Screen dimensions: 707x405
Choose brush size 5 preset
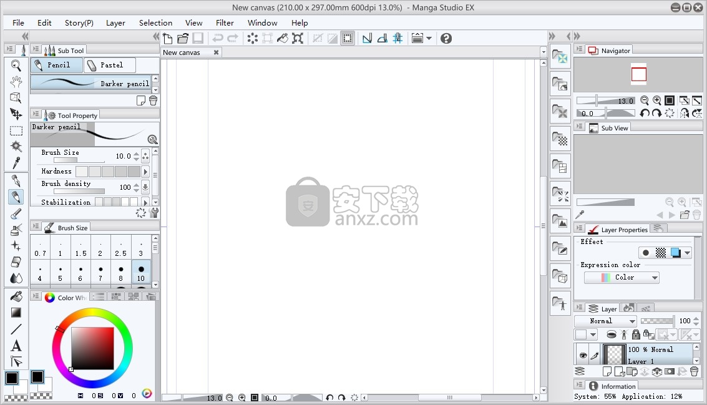point(61,273)
